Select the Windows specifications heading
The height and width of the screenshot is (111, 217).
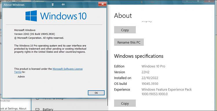click(139, 56)
